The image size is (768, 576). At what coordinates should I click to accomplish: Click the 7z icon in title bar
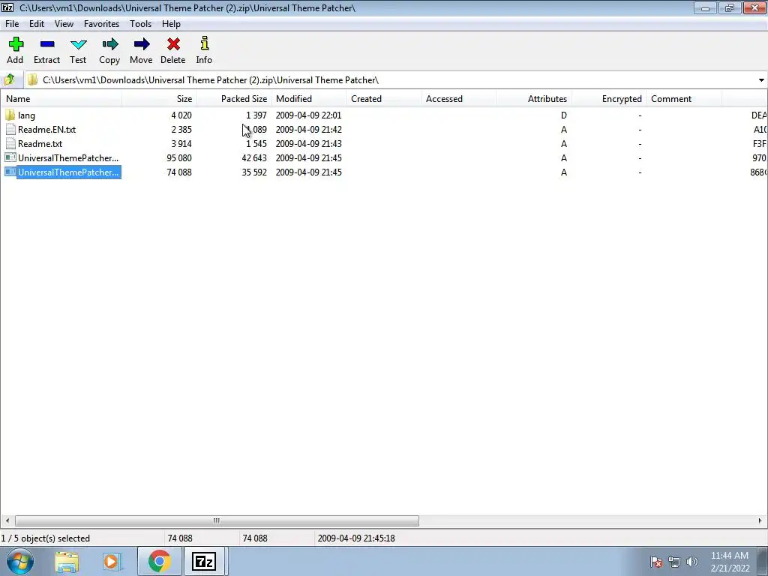(7, 7)
